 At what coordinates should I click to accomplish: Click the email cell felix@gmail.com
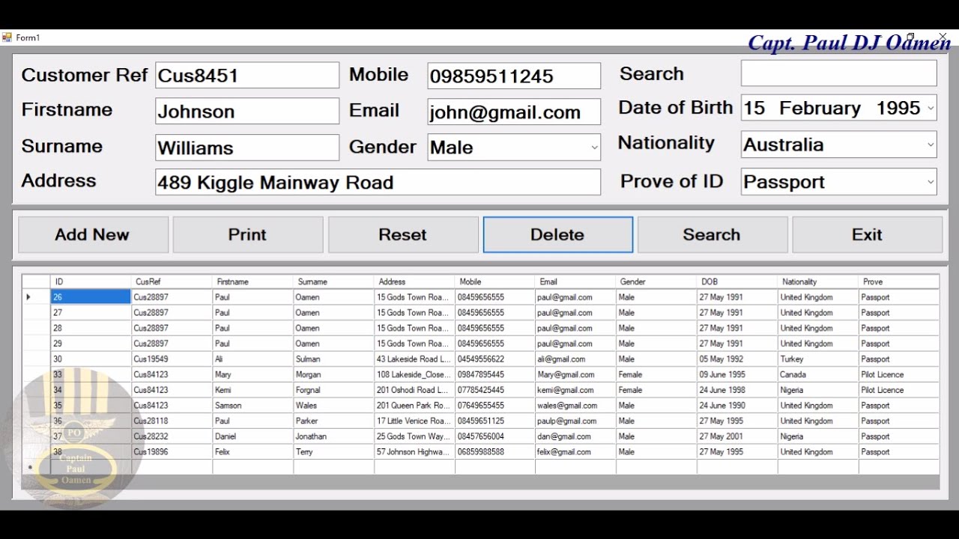pos(575,452)
